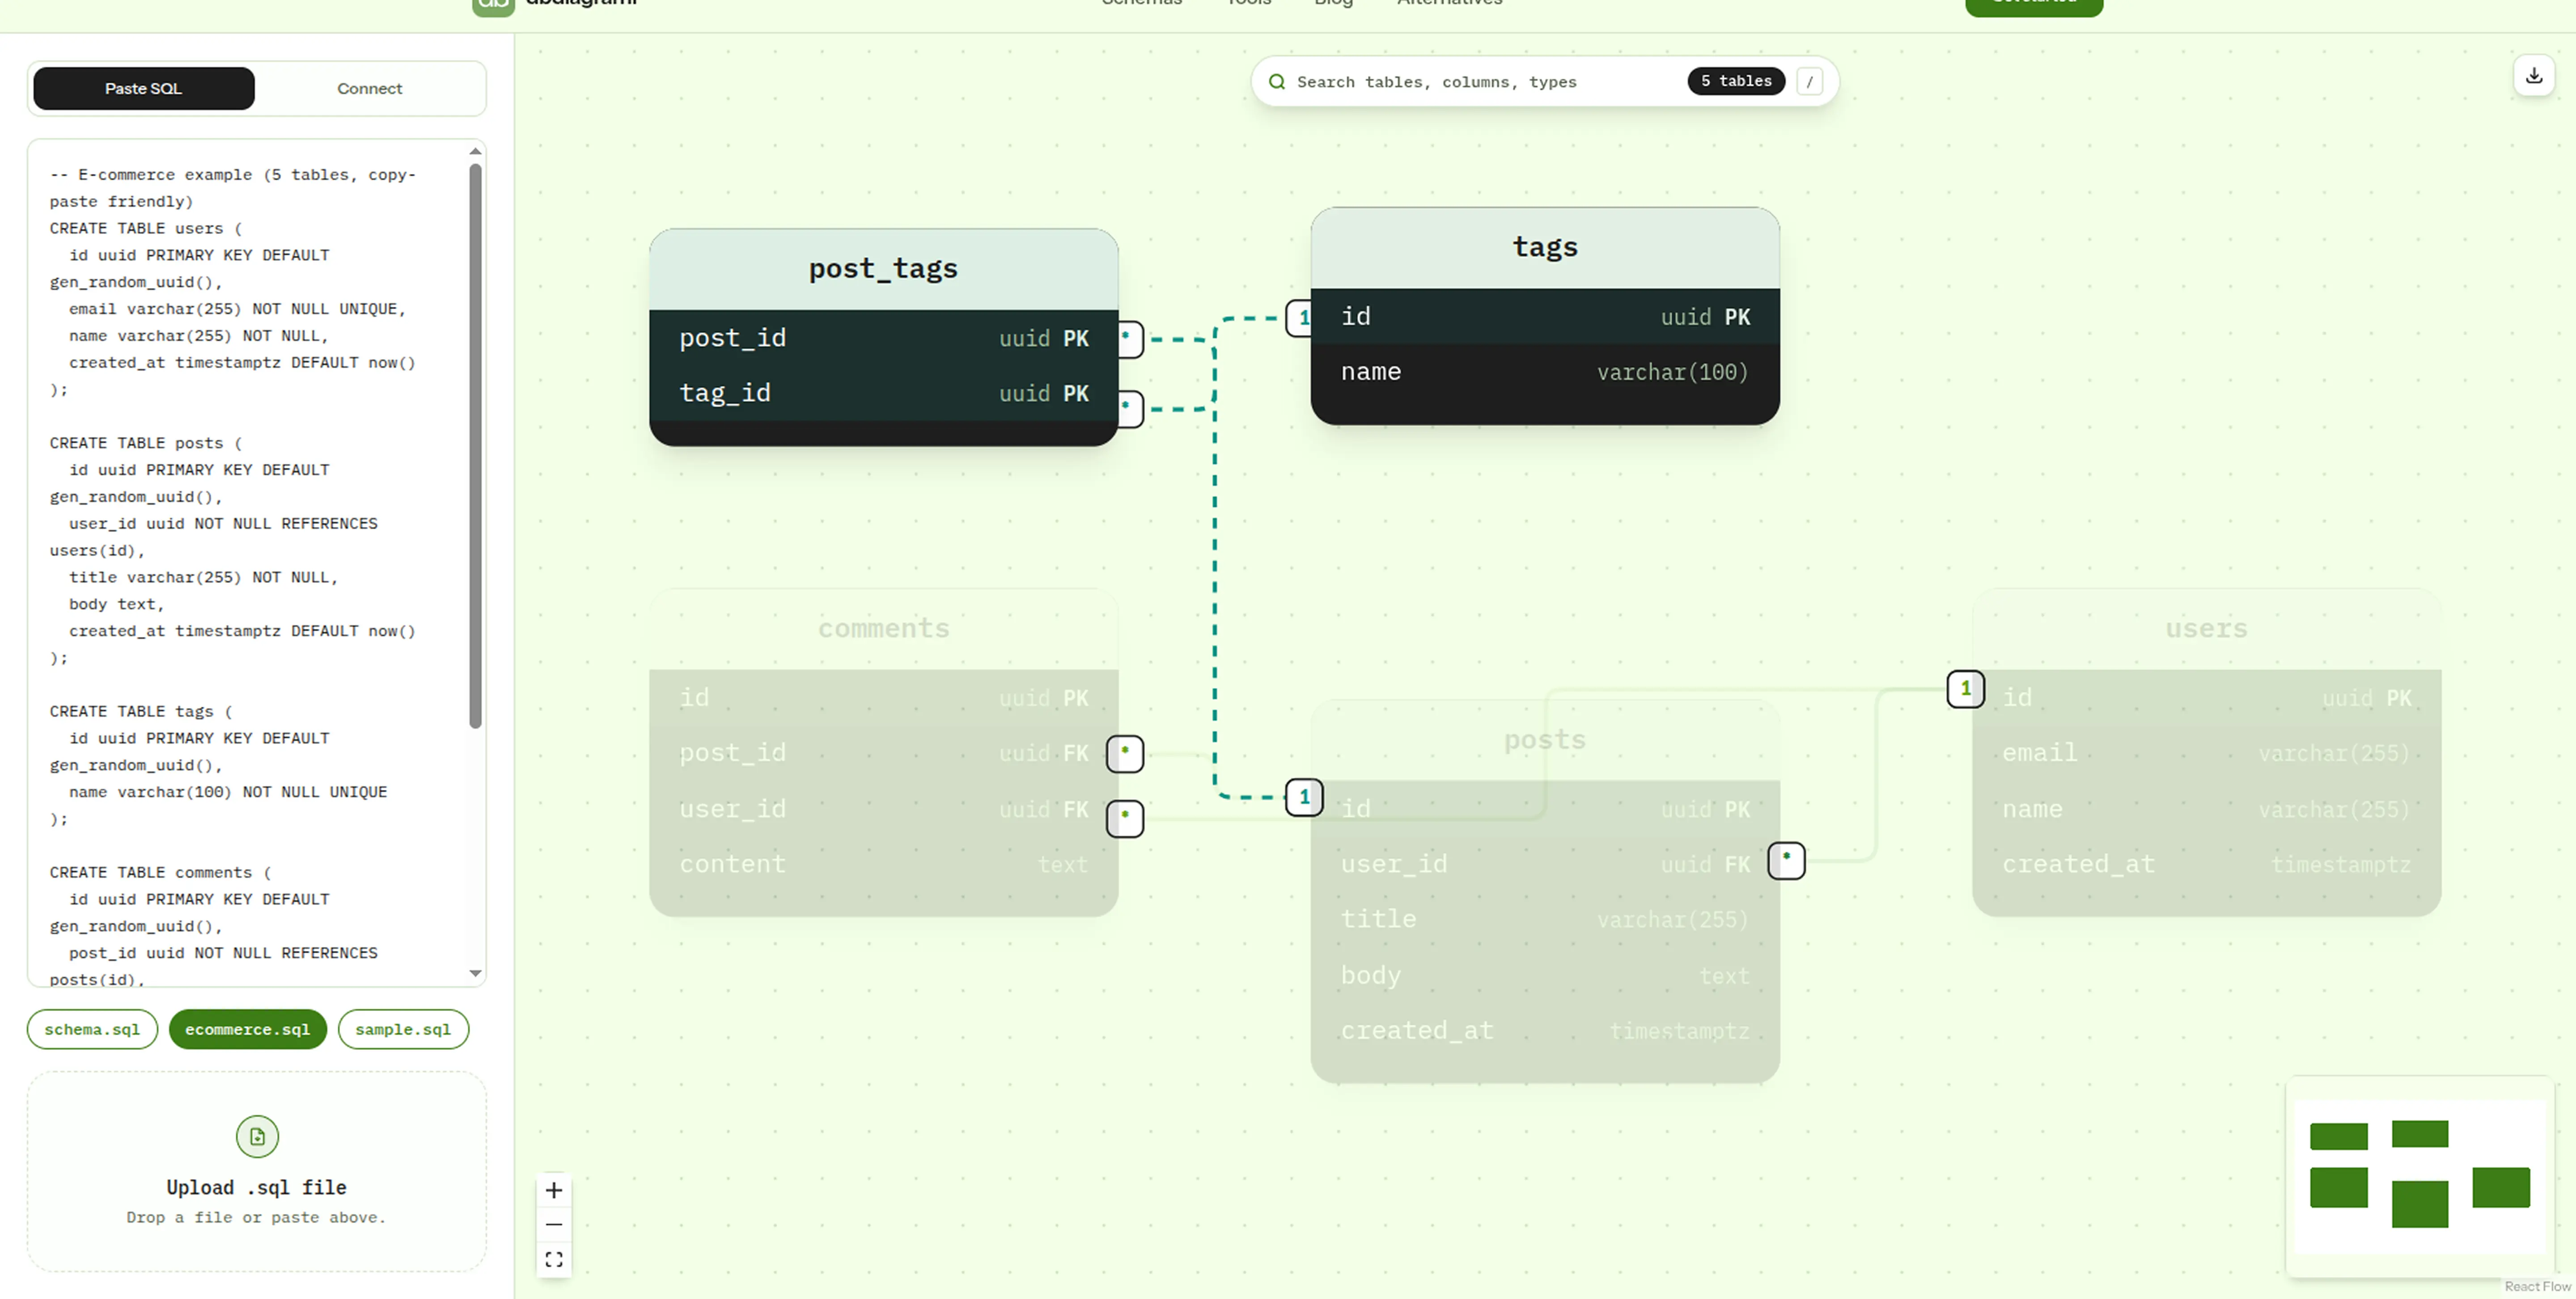Click the search magnifier icon
The width and height of the screenshot is (2576, 1299).
coord(1277,82)
